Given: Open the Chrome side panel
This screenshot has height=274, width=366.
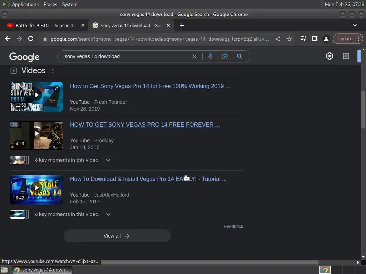Looking at the screenshot, I should [315, 39].
